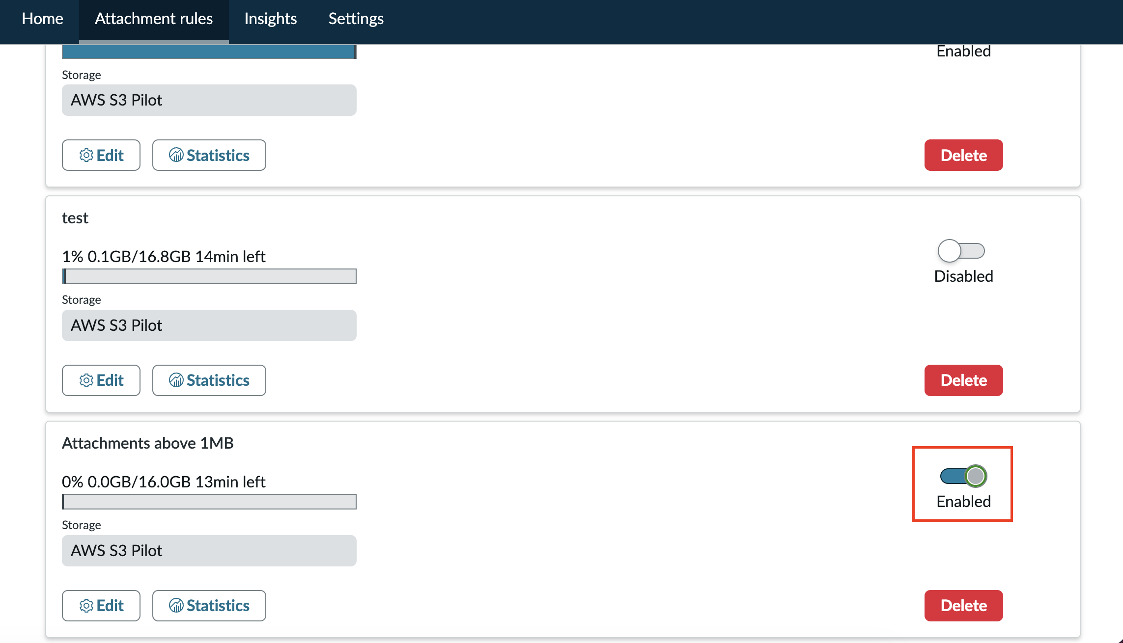
Task: Click AWS S3 Pilot storage field for Attachments above 1MB
Action: point(209,551)
